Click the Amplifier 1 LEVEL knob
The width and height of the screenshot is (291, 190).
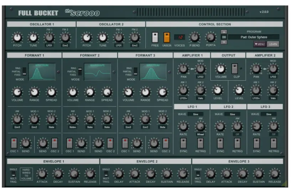click(x=218, y=90)
